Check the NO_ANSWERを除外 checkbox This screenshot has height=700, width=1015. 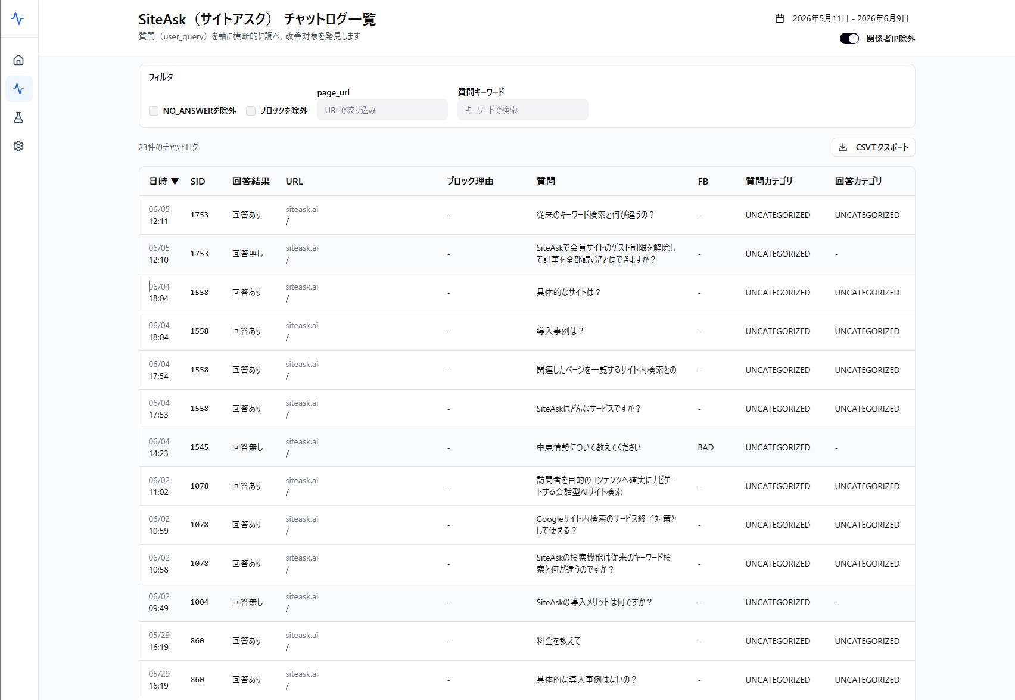tap(154, 111)
